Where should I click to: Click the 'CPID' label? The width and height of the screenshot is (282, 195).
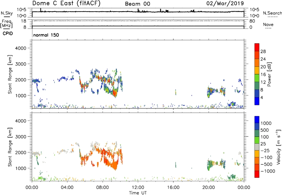click(8, 33)
